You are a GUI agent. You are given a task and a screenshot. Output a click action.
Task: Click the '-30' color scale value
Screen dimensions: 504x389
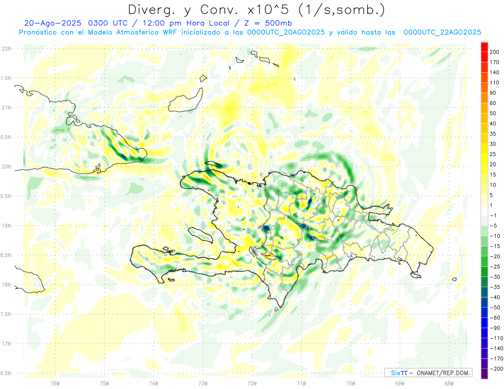[495, 277]
